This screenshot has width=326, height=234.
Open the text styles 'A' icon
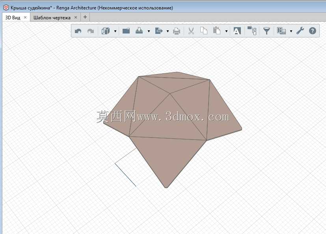click(237, 31)
